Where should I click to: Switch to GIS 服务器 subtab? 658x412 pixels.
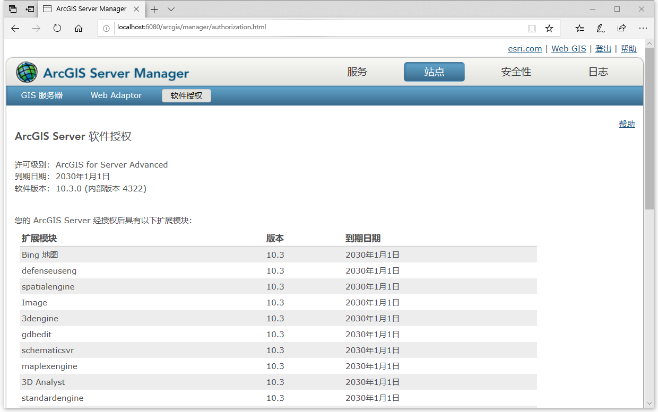[x=42, y=95]
